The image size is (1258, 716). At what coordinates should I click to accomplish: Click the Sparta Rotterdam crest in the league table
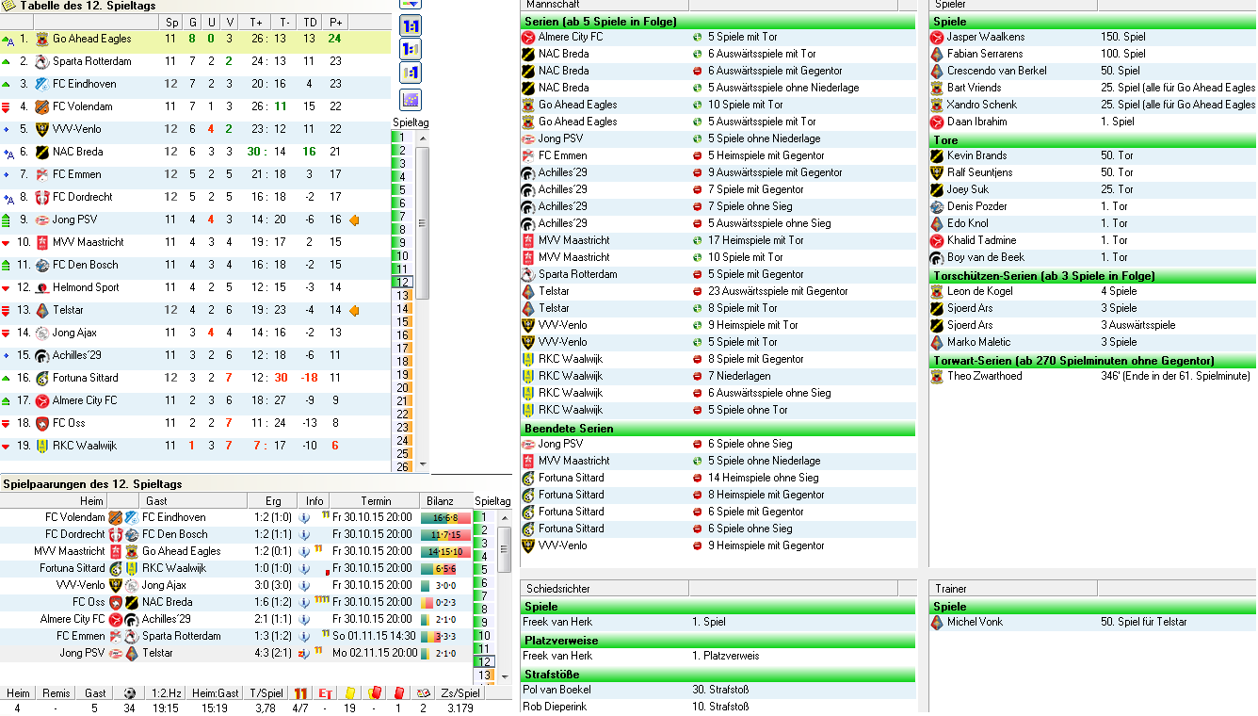[x=41, y=62]
